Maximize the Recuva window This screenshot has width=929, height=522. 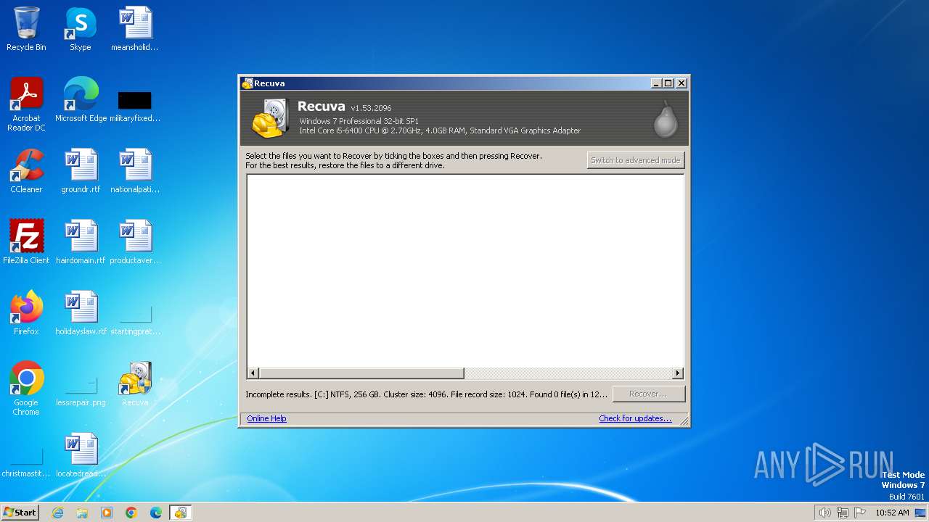coord(668,83)
